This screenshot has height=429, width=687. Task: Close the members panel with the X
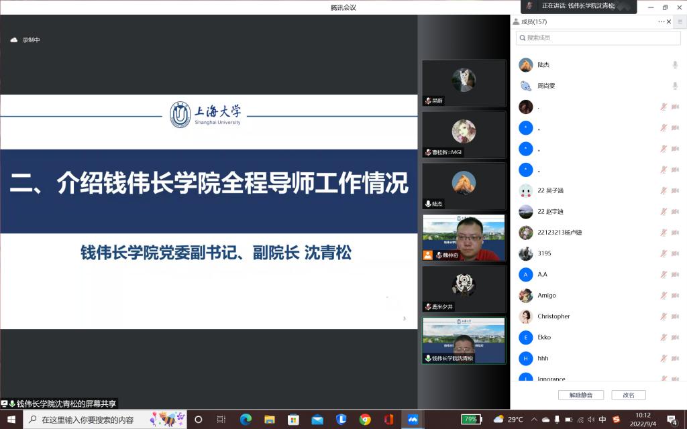669,21
